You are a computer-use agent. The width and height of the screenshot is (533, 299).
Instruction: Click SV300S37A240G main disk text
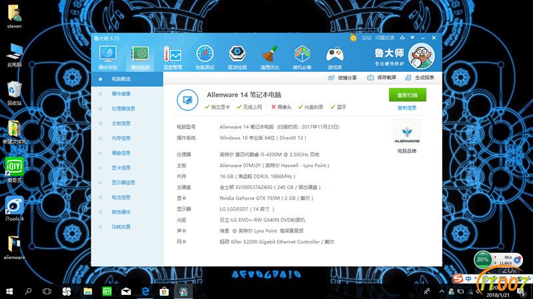pyautogui.click(x=270, y=187)
